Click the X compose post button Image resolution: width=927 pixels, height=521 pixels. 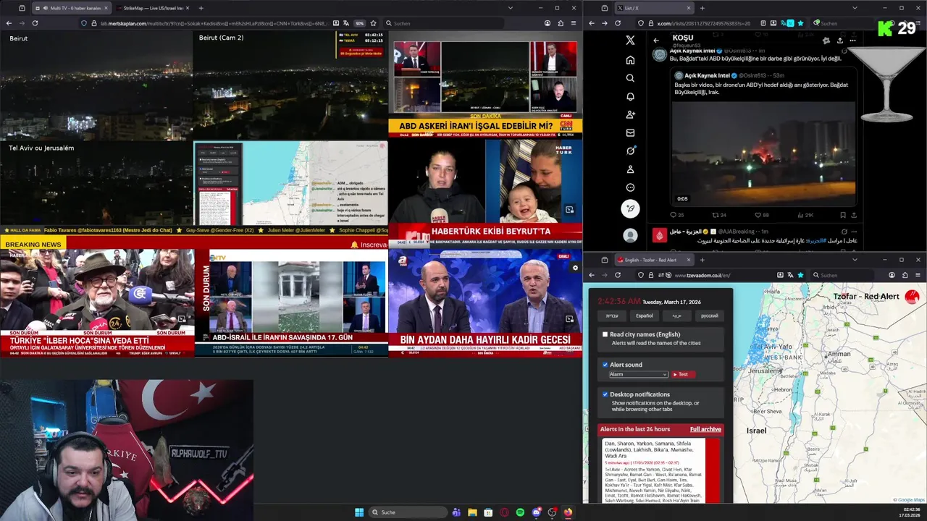(630, 208)
